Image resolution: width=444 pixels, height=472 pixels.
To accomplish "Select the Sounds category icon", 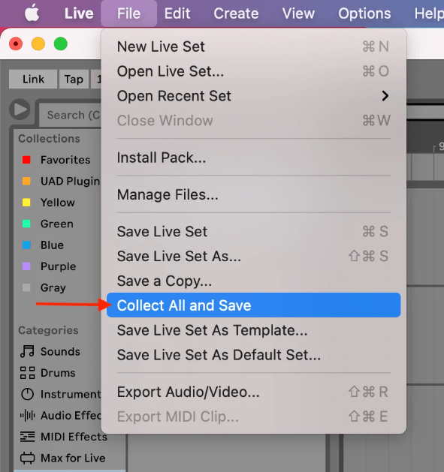I will coord(27,351).
